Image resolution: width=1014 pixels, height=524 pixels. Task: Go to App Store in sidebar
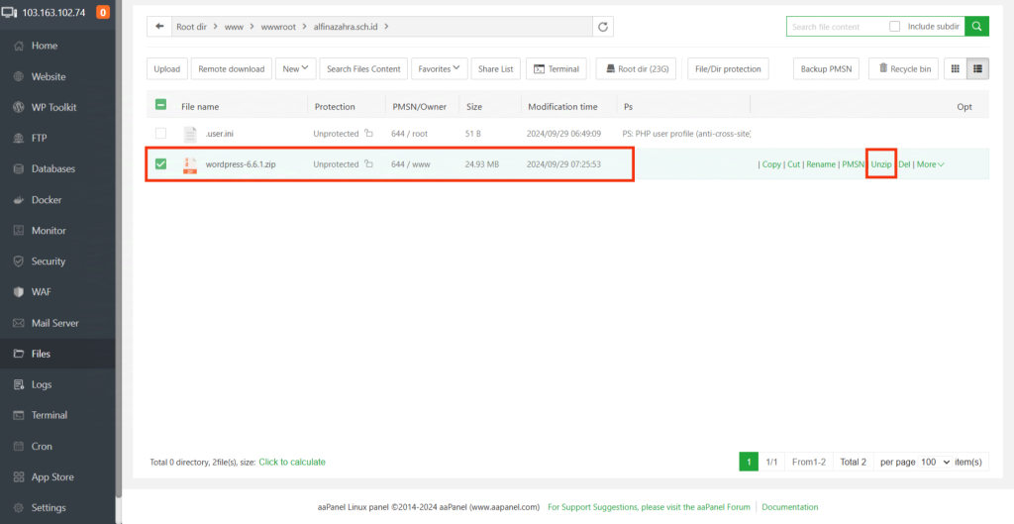[52, 476]
